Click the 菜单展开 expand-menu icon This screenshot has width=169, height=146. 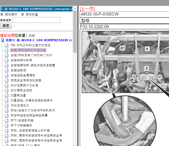(2, 14)
